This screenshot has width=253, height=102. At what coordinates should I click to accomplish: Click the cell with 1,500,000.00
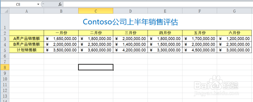click(x=165, y=44)
